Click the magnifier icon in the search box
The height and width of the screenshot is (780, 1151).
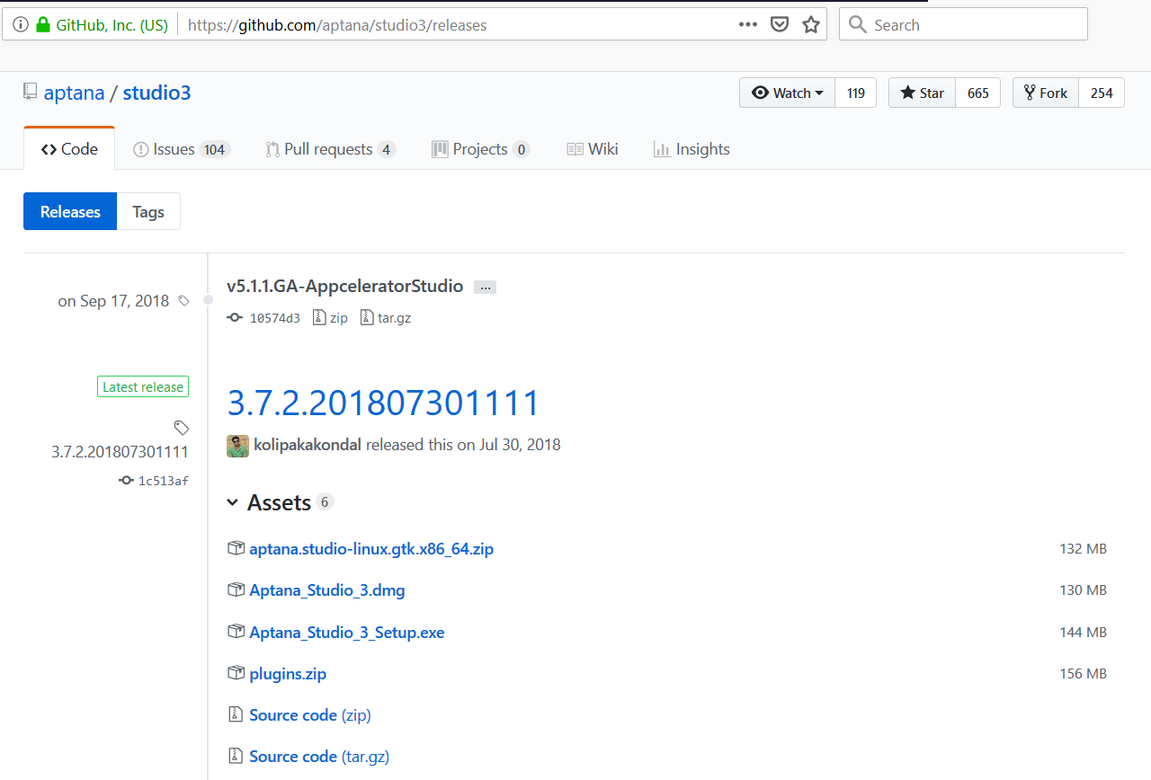point(858,24)
